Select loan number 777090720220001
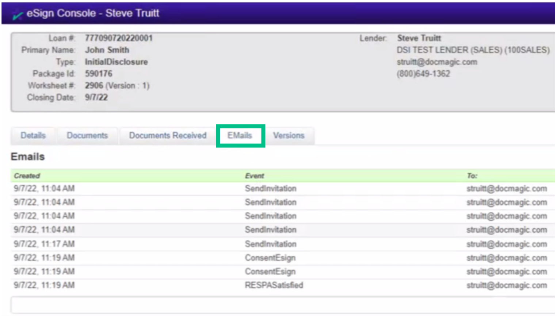The width and height of the screenshot is (557, 316). point(119,38)
